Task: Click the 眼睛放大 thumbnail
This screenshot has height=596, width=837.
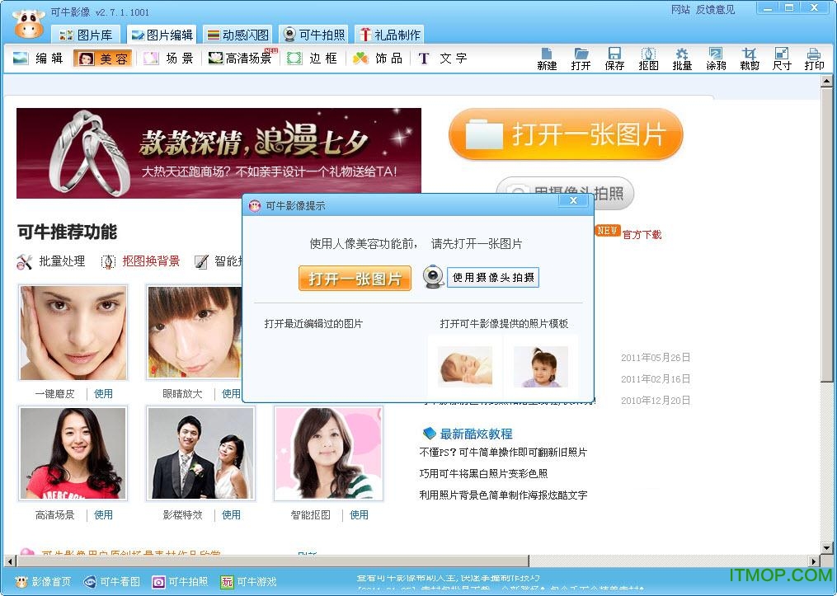Action: pyautogui.click(x=195, y=332)
